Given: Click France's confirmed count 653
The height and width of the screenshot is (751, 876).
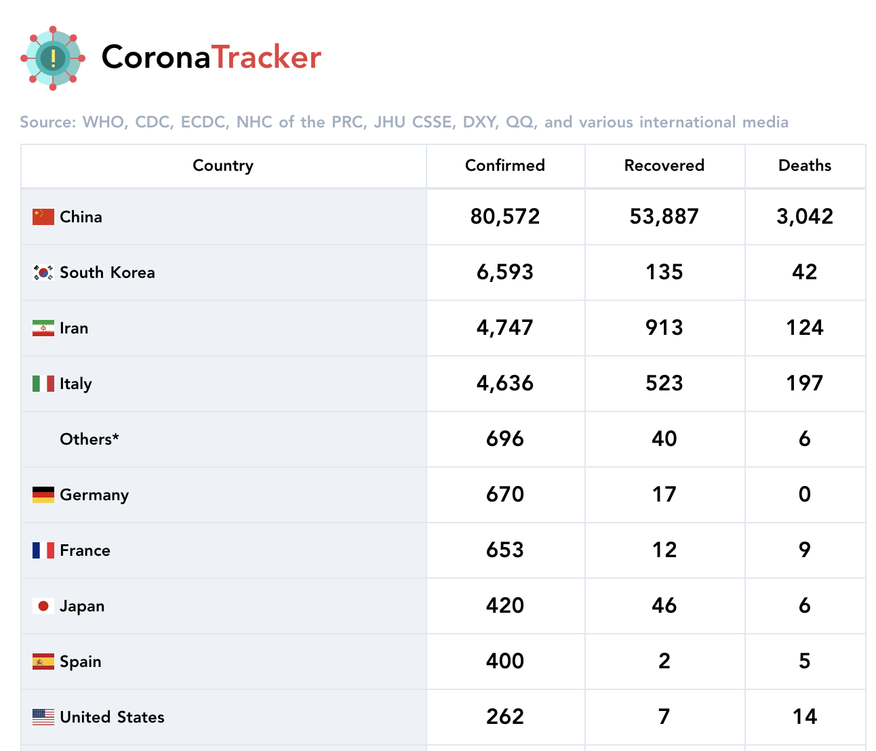Looking at the screenshot, I should [x=505, y=550].
